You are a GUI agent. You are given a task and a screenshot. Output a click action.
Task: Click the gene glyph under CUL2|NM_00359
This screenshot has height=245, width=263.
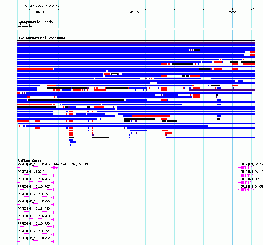246,190
